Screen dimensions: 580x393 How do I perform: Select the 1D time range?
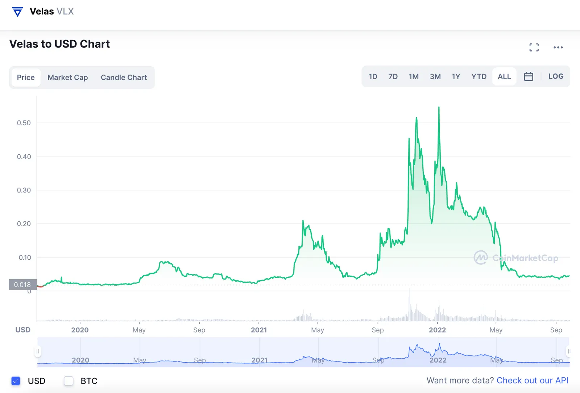[373, 76]
